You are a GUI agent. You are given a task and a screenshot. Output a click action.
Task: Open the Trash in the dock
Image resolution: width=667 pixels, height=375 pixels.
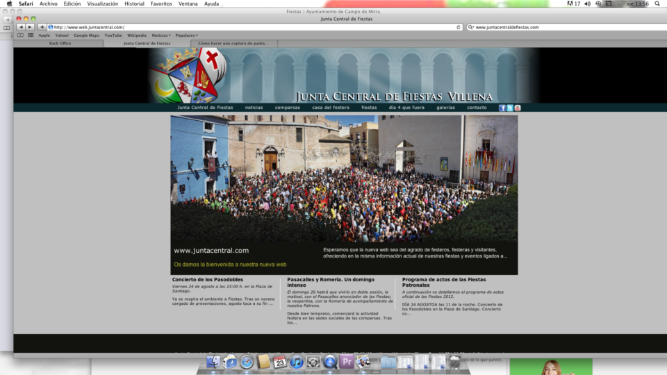pos(454,362)
